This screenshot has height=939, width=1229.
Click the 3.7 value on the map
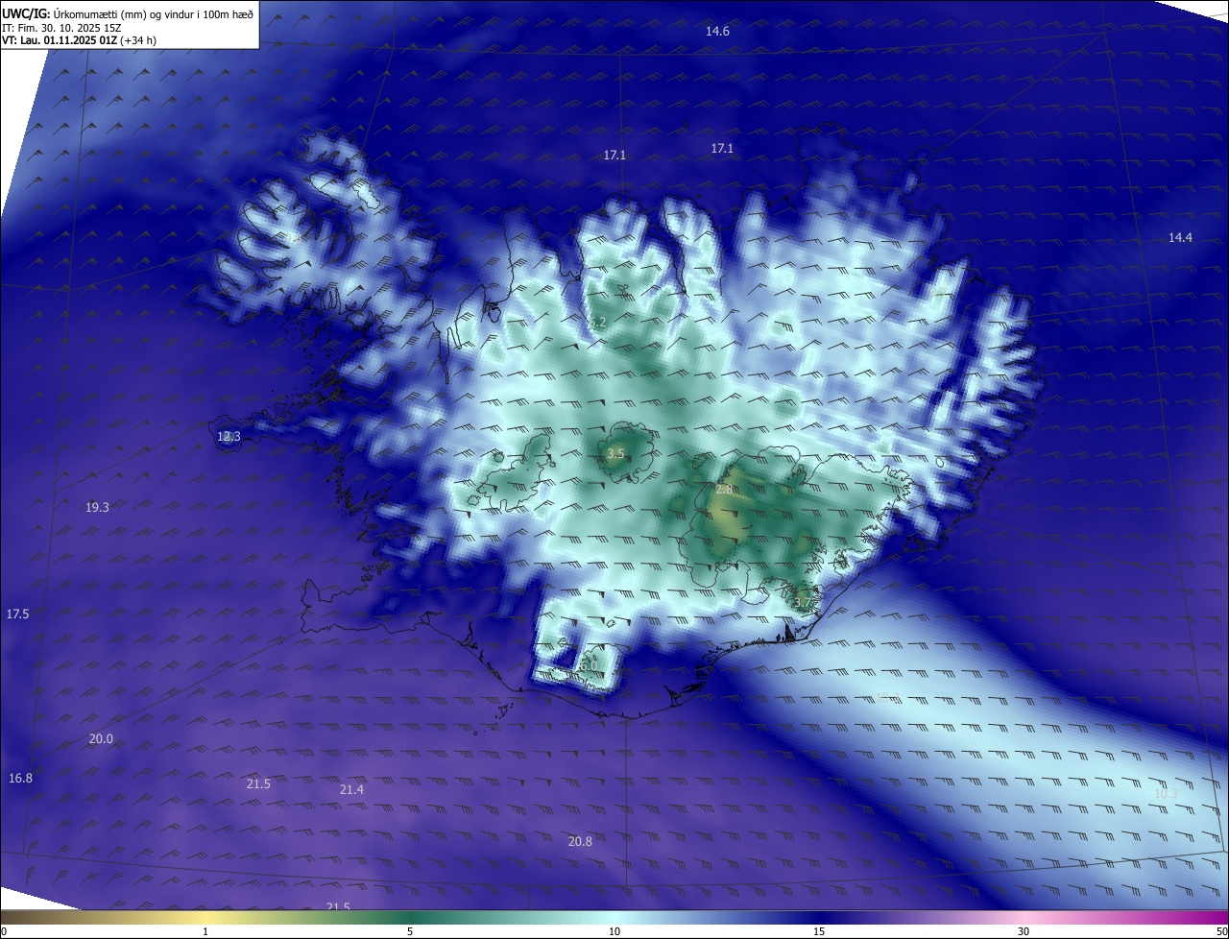click(803, 603)
